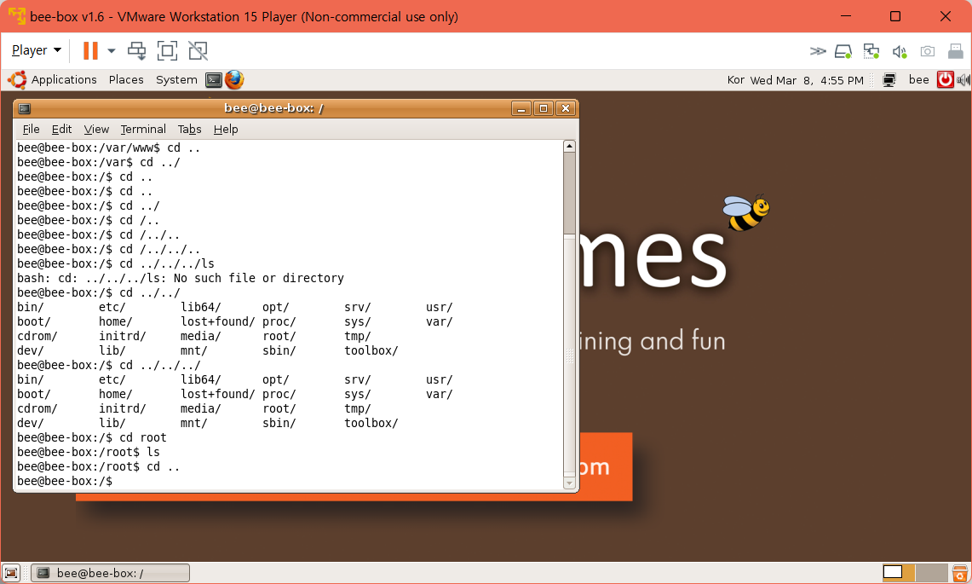Open the trash icon in bottom panel
Image resolution: width=972 pixels, height=584 pixels.
tap(959, 573)
